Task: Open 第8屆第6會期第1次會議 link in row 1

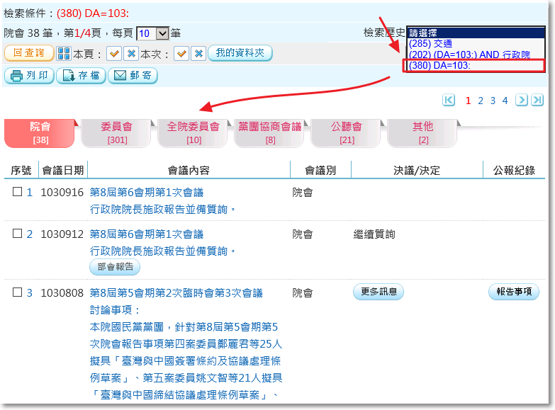Action: click(147, 192)
